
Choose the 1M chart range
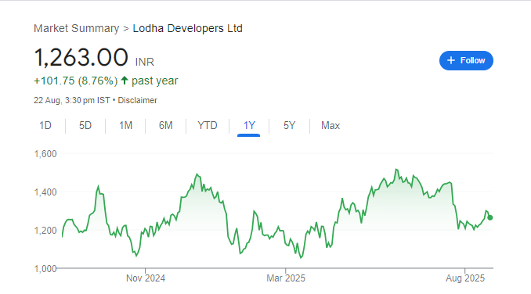click(x=125, y=126)
